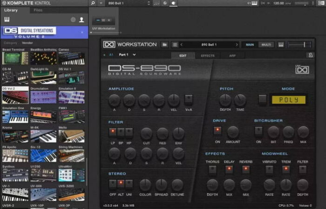
Task: Click the piano instrument icon under Library tab
Action: click(7, 20)
